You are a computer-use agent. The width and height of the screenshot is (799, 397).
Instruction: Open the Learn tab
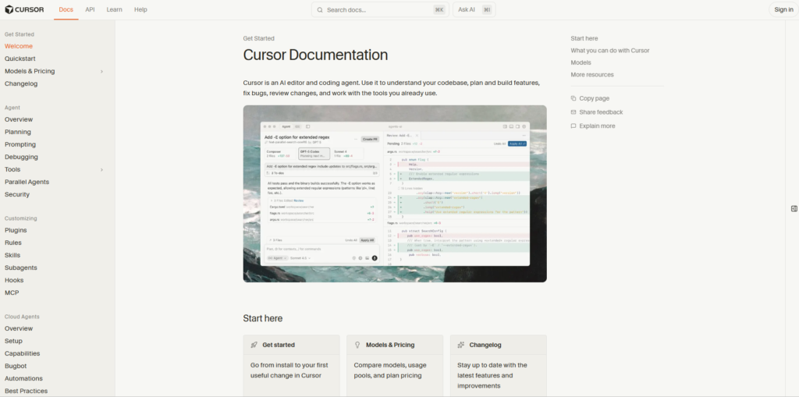pos(114,9)
